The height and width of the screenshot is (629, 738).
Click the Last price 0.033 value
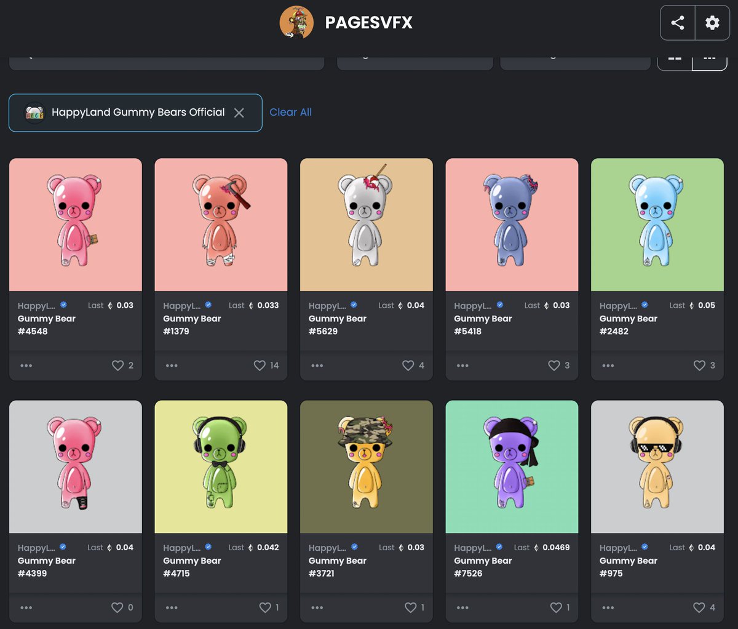coord(268,305)
